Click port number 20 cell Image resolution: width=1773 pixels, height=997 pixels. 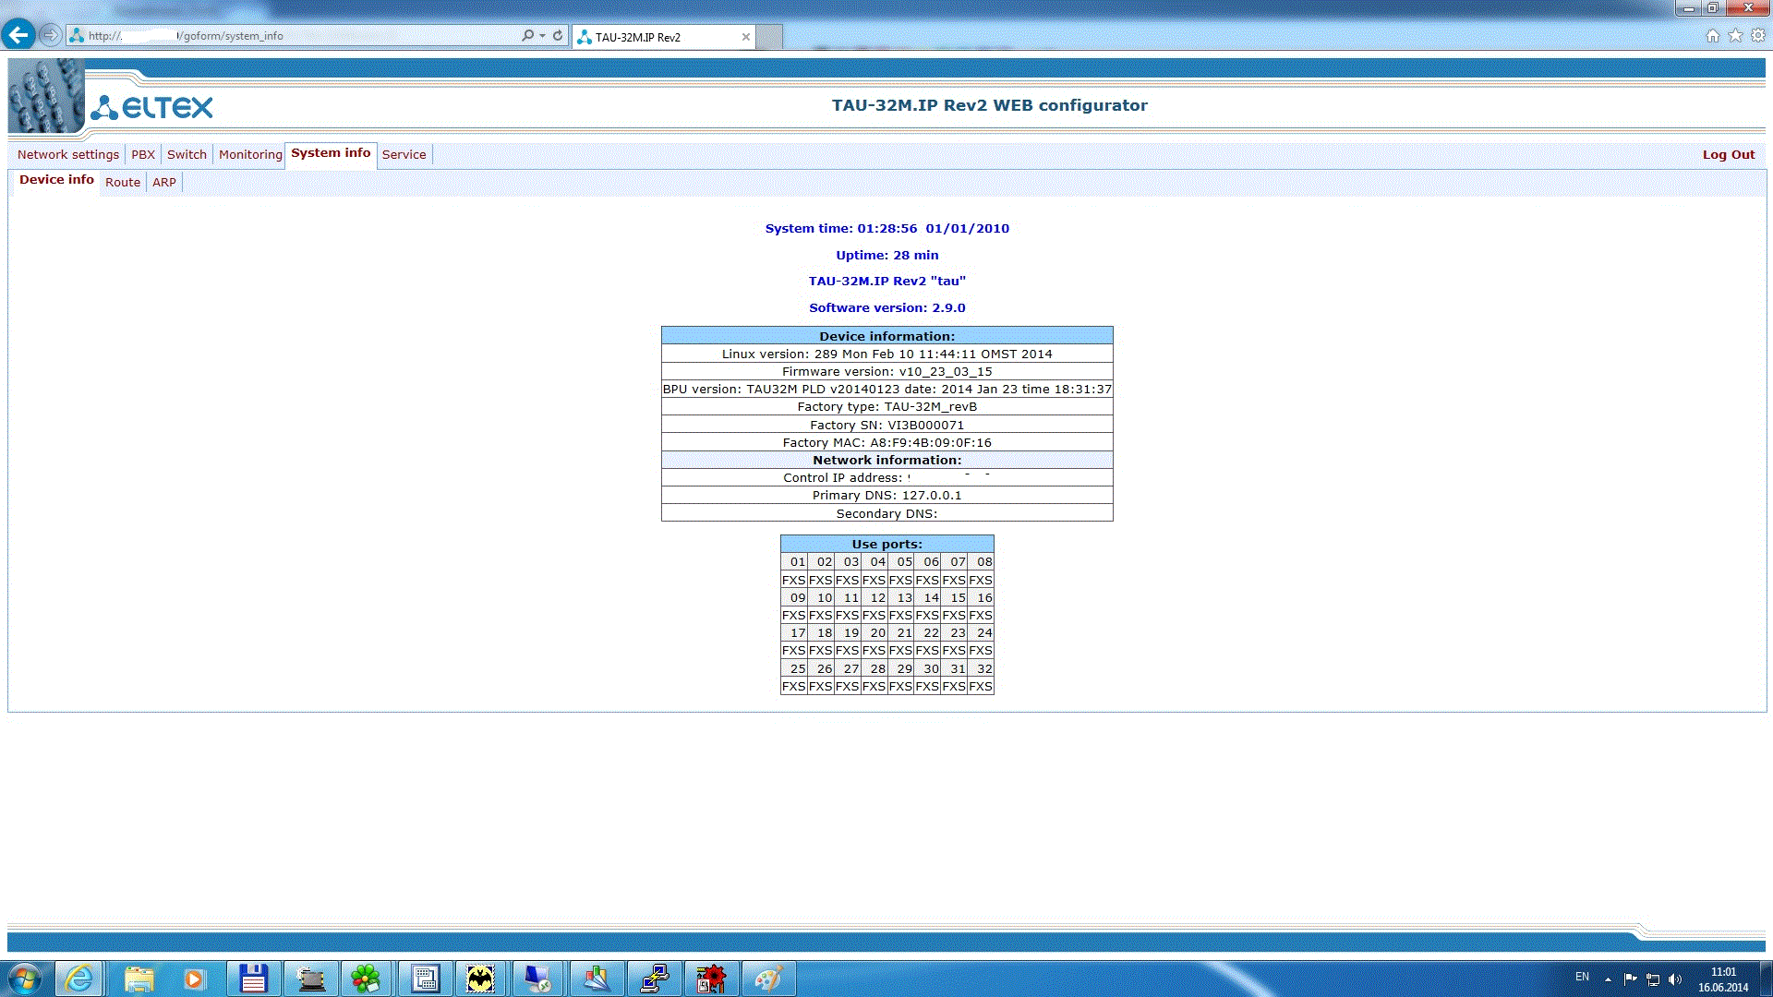(x=874, y=632)
